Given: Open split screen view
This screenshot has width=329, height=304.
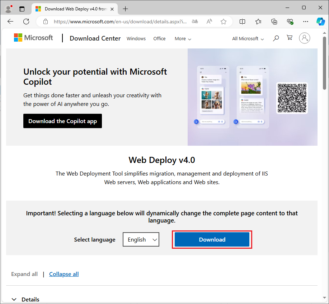Looking at the screenshot, I should click(242, 22).
